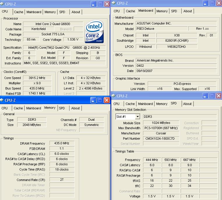This screenshot has height=200, width=222.
Task: Click the Intel Core 2 Quad Q6600 name field
Action: (53, 24)
